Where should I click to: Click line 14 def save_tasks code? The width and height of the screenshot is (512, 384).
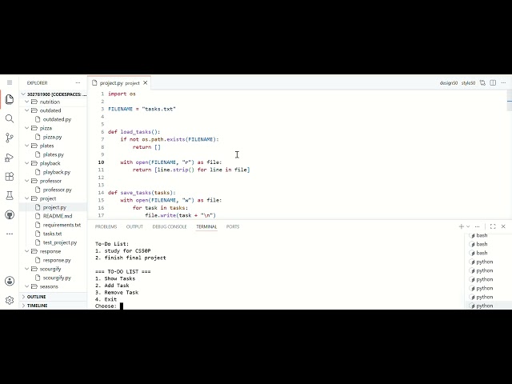pos(142,193)
